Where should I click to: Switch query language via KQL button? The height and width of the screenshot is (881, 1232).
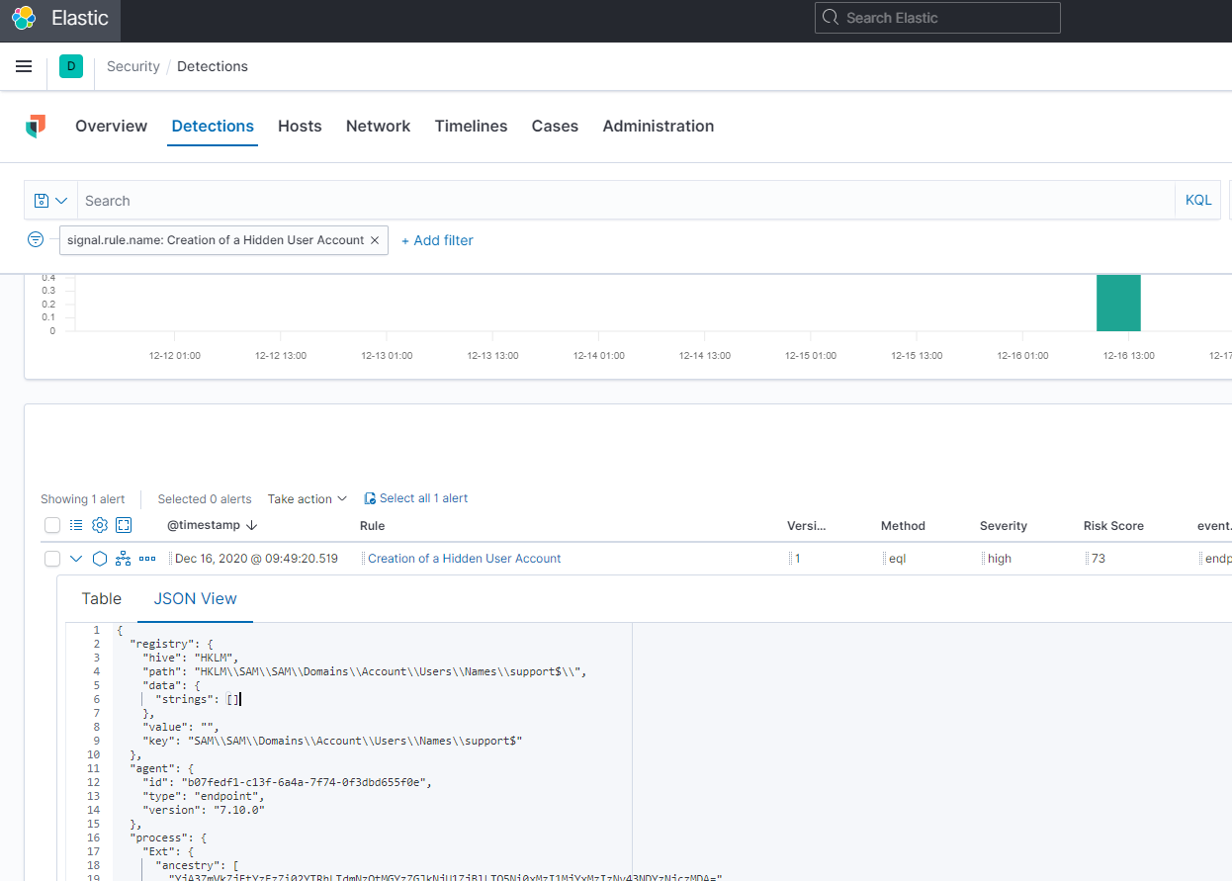[1198, 201]
